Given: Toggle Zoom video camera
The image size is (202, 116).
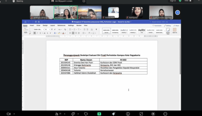Looking at the screenshot, I should (x=9, y=114).
